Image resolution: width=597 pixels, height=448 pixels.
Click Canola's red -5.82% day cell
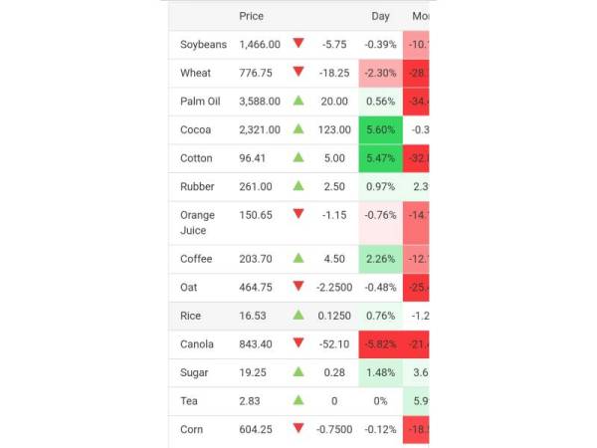[x=380, y=344]
